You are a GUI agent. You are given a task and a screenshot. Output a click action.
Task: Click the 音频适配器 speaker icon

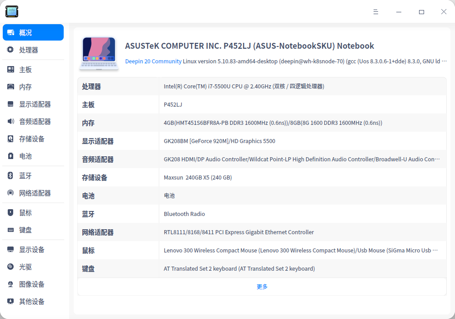(x=10, y=121)
